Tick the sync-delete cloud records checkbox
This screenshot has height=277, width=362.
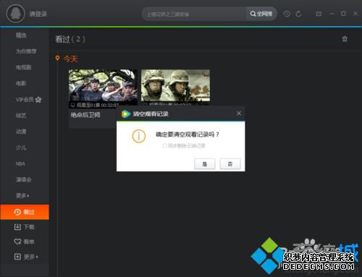[164, 145]
